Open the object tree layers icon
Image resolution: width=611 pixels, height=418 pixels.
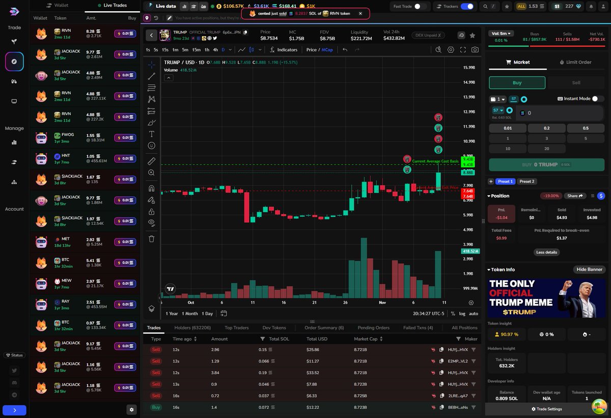[x=151, y=308]
